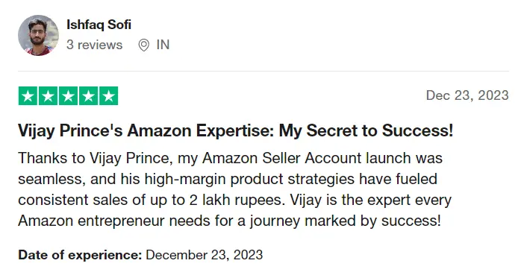Select the fourth green rating star
527x278 pixels.
click(x=88, y=96)
